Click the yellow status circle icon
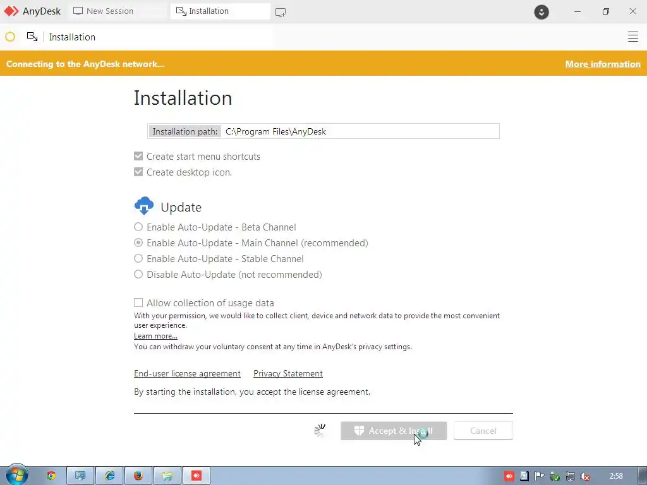The image size is (647, 485). click(10, 37)
